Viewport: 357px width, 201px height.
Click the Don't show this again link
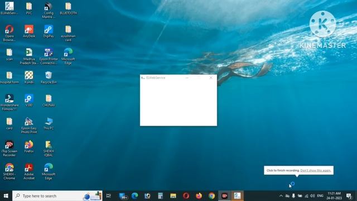coord(316,170)
